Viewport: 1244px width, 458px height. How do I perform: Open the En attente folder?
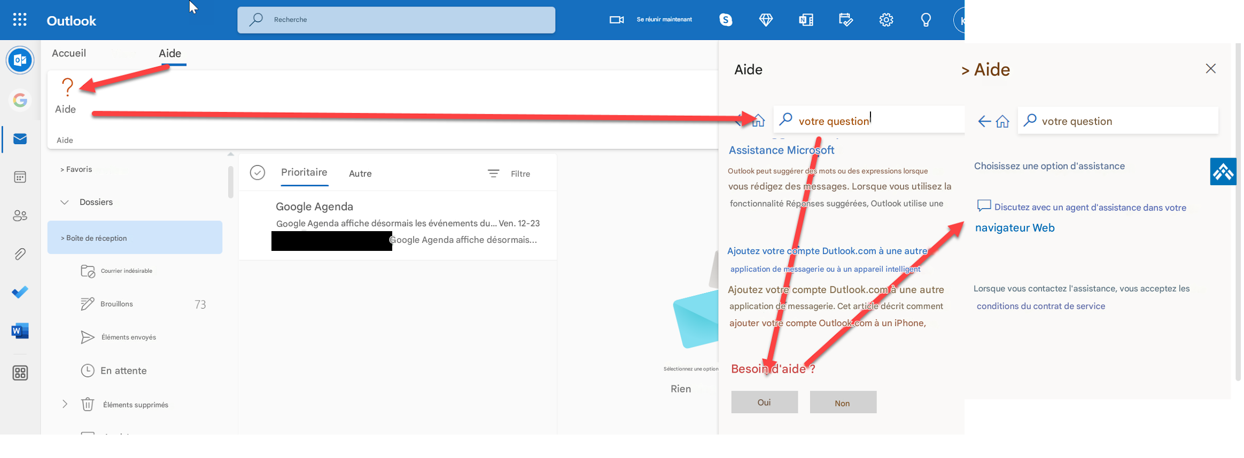[x=123, y=371]
